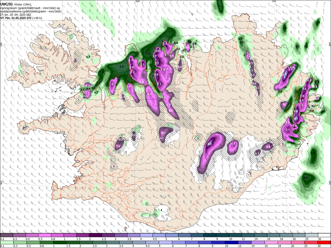The height and width of the screenshot is (248, 331).
Task: Click the UWC/IG title text
Action: 6,4
